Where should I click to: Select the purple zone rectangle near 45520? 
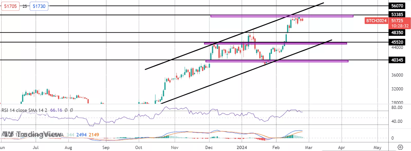click(275, 44)
